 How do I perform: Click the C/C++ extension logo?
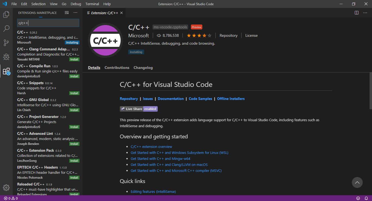(105, 41)
